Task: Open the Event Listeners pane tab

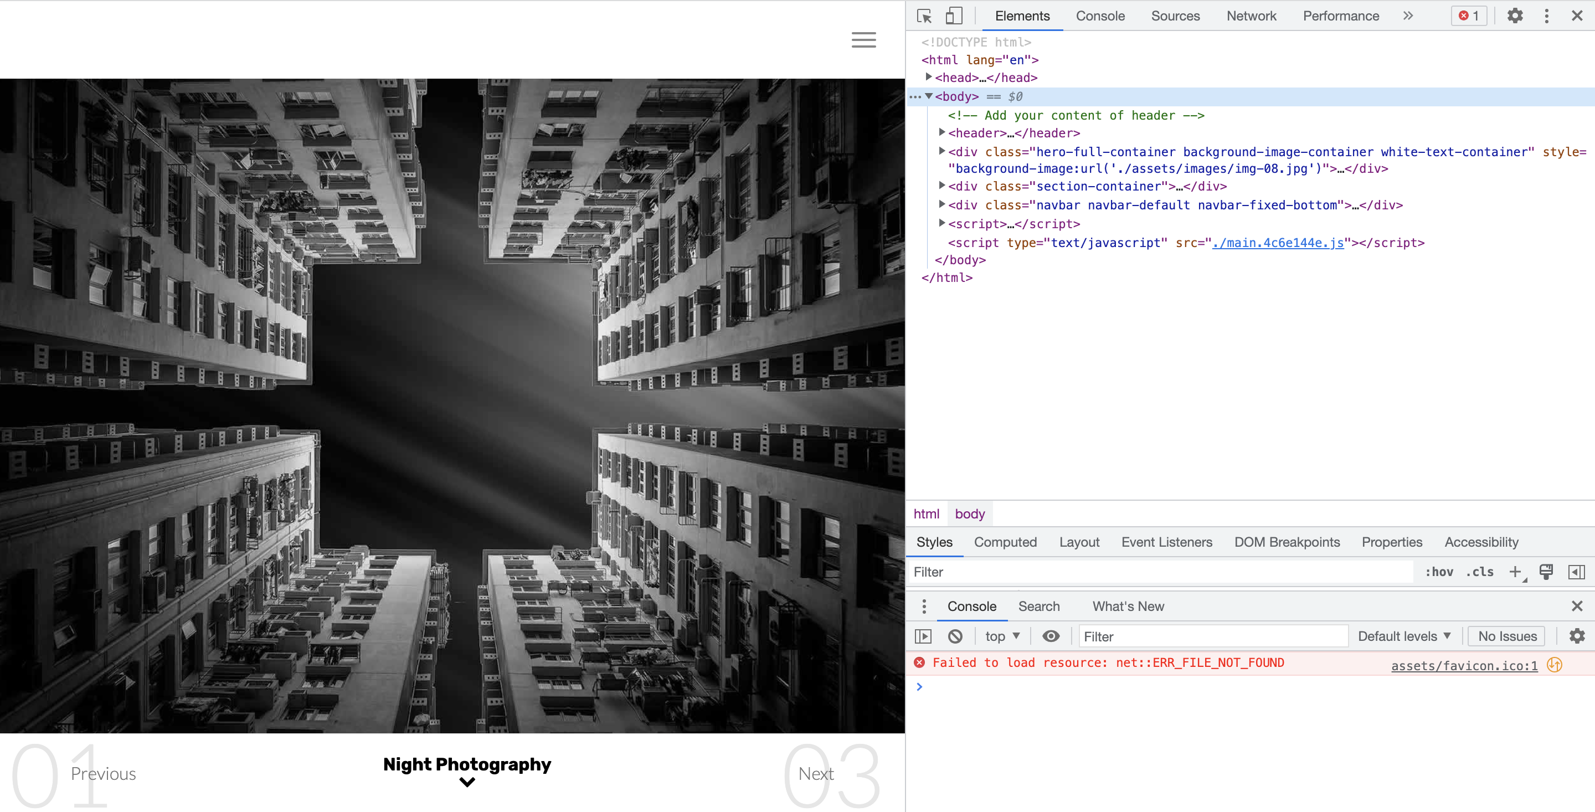Action: pos(1166,542)
